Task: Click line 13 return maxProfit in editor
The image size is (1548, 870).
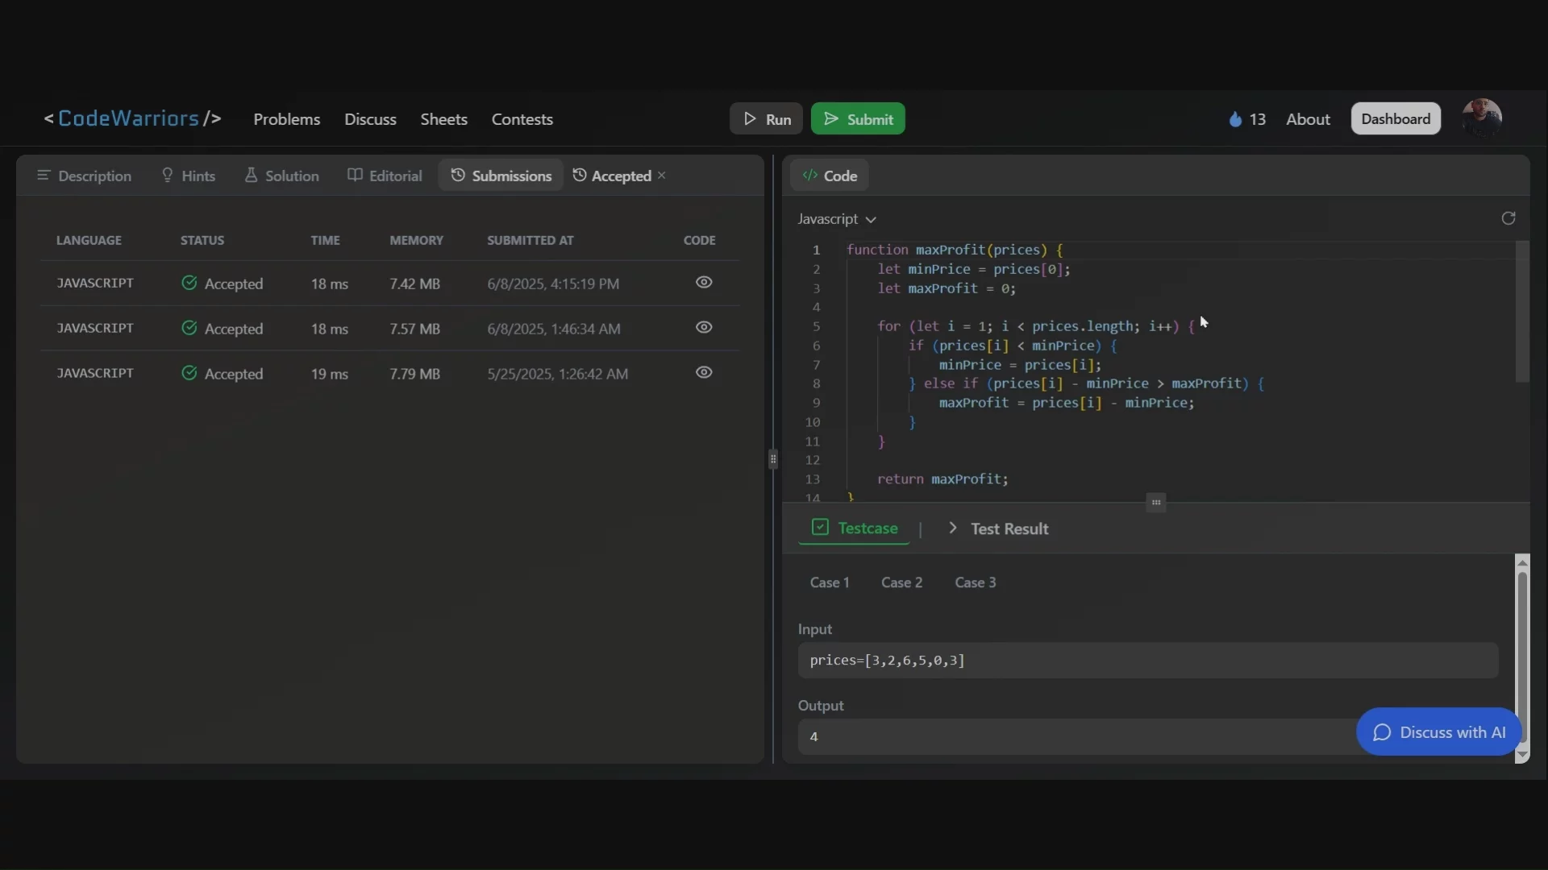Action: 943,479
